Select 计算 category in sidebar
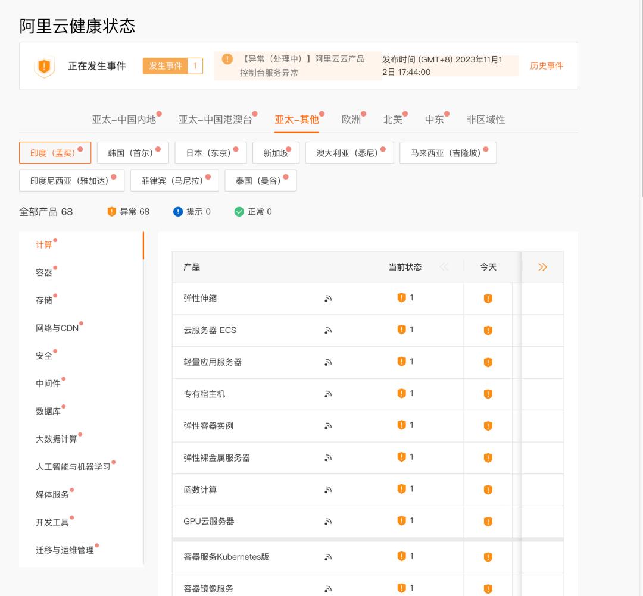The width and height of the screenshot is (643, 596). (44, 245)
